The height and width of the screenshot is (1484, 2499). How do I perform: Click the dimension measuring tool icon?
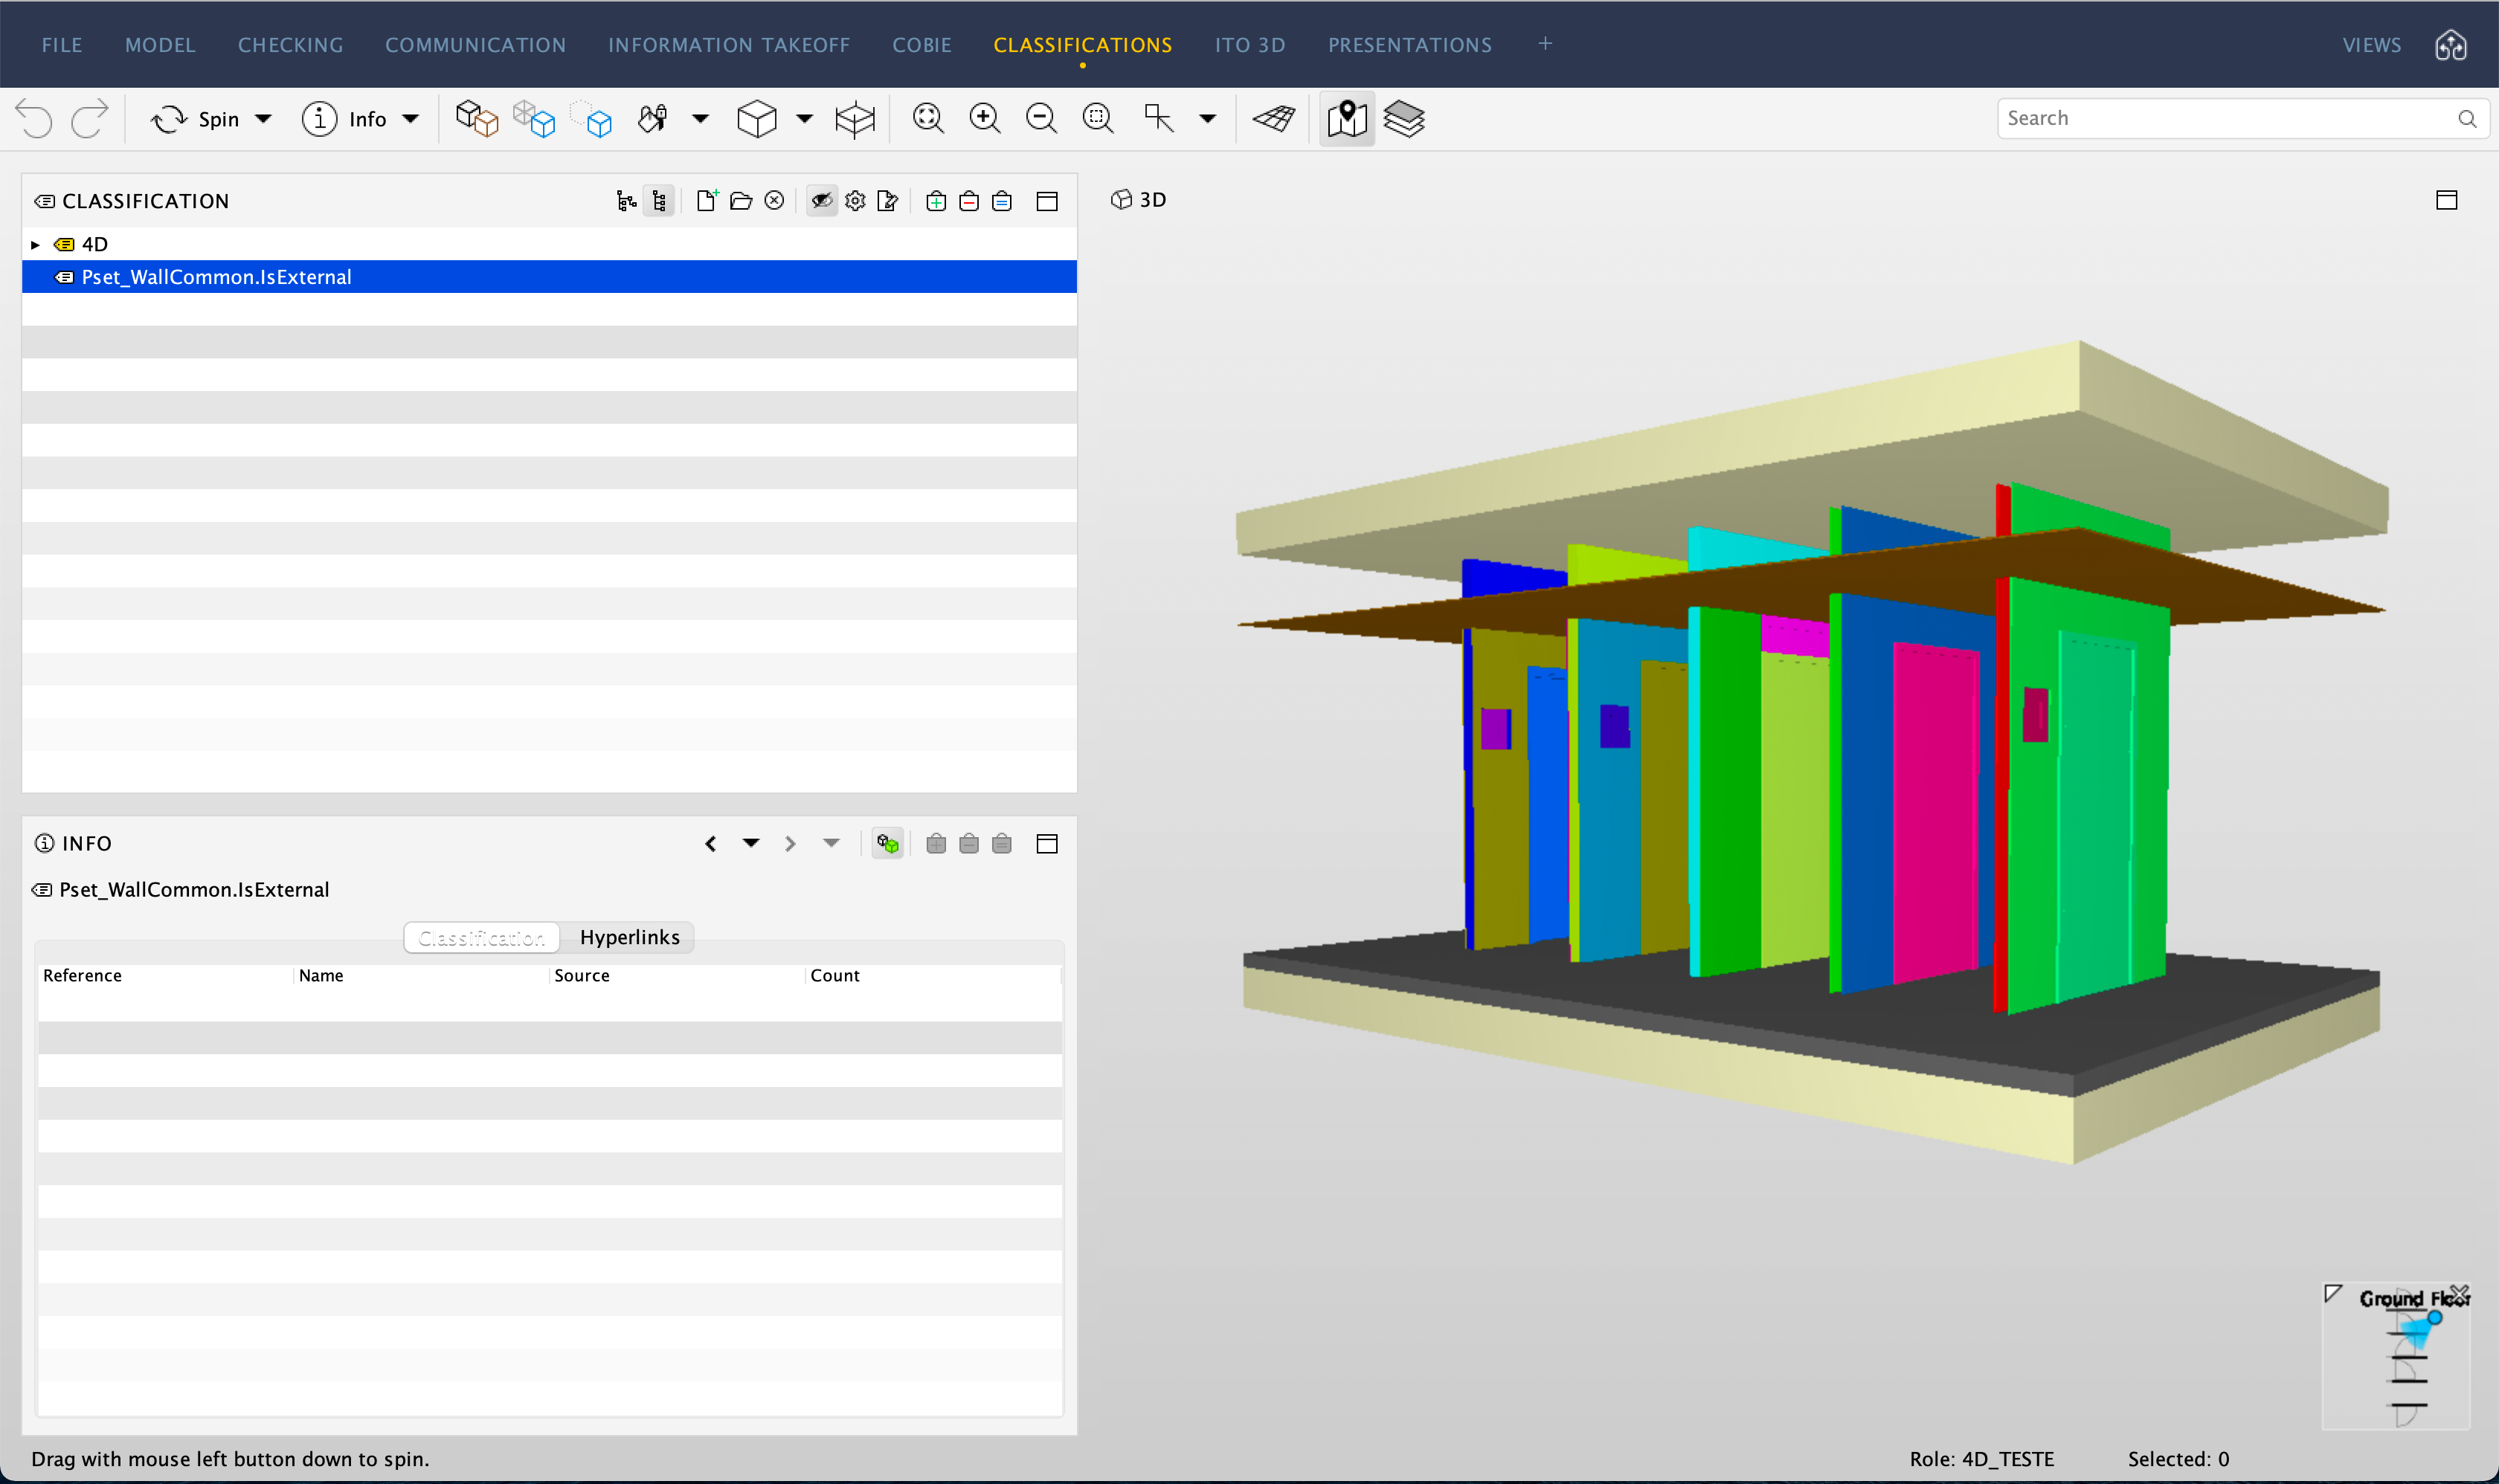point(1159,118)
